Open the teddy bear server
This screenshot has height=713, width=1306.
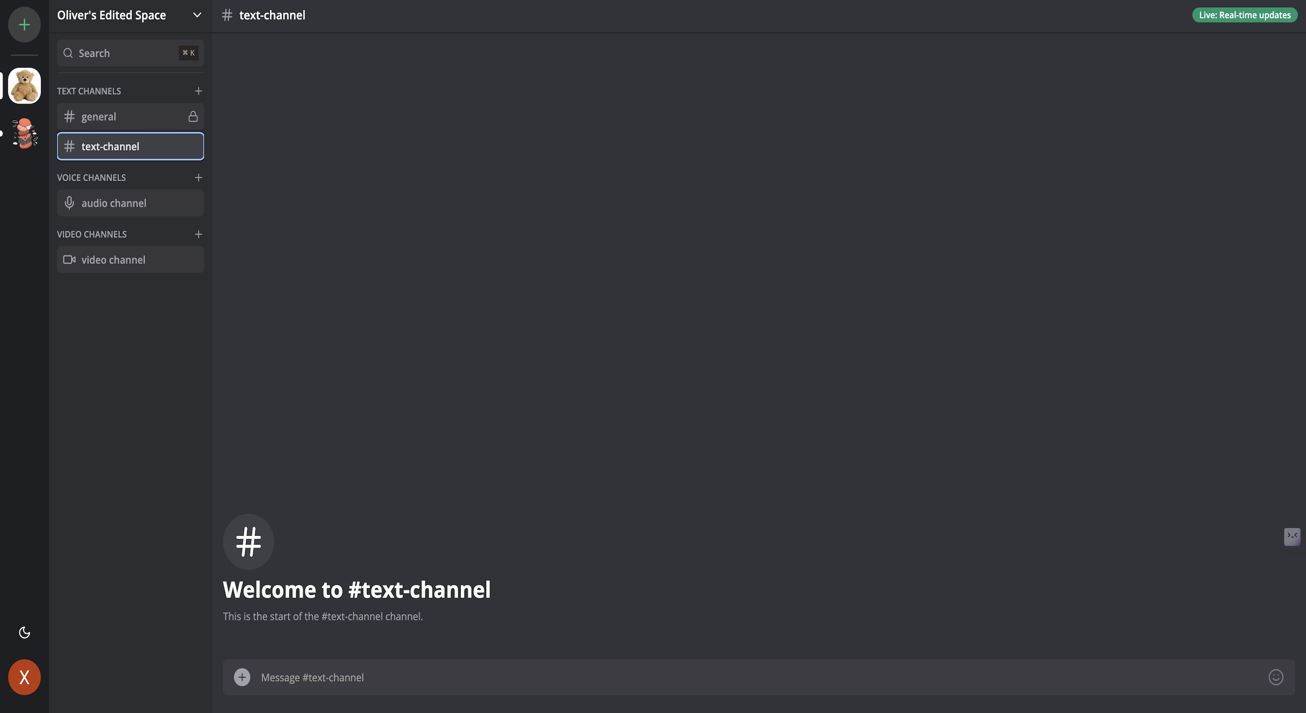pos(24,85)
